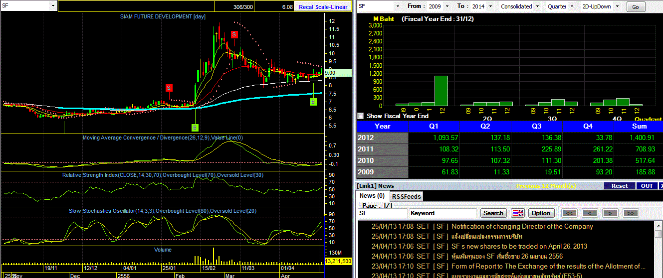Image resolution: width=663 pixels, height=278 pixels.
Task: Click the 9.00 current price label
Action: 338,73
